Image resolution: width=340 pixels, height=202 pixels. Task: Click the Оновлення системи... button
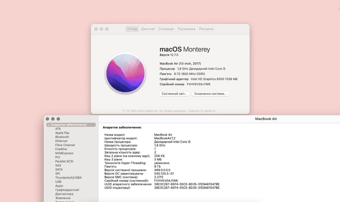210,94
